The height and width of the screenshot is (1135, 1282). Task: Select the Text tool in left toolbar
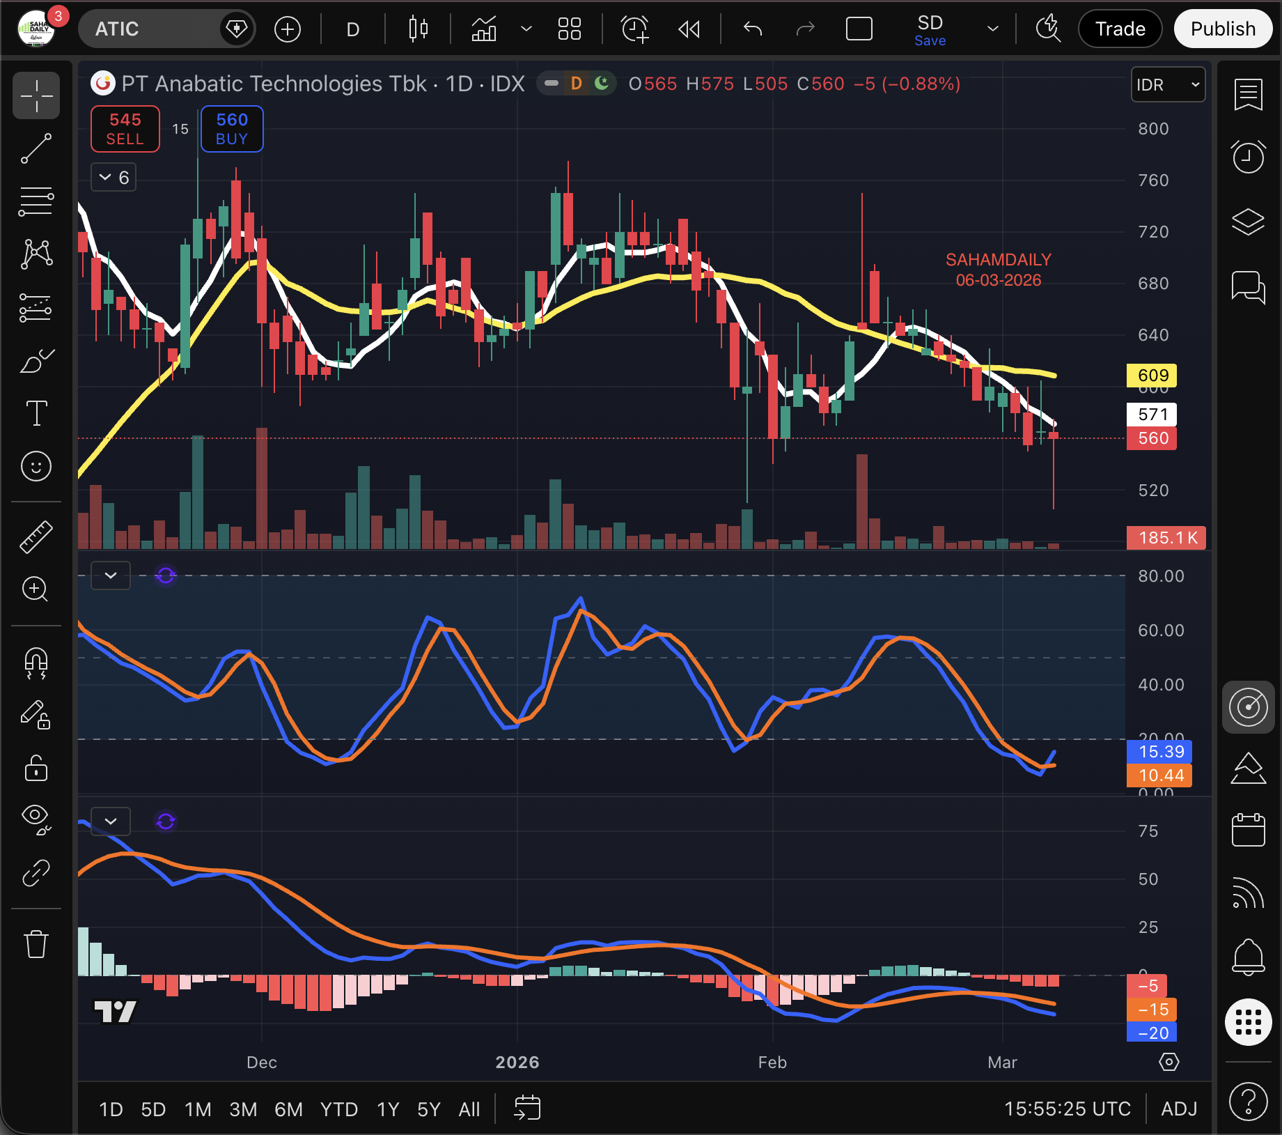point(36,413)
